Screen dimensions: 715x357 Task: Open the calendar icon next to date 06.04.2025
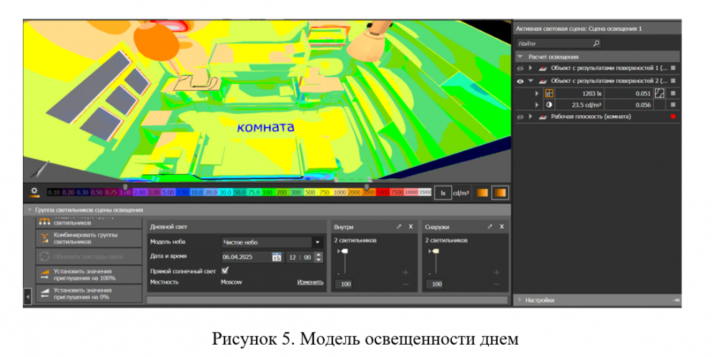click(276, 257)
